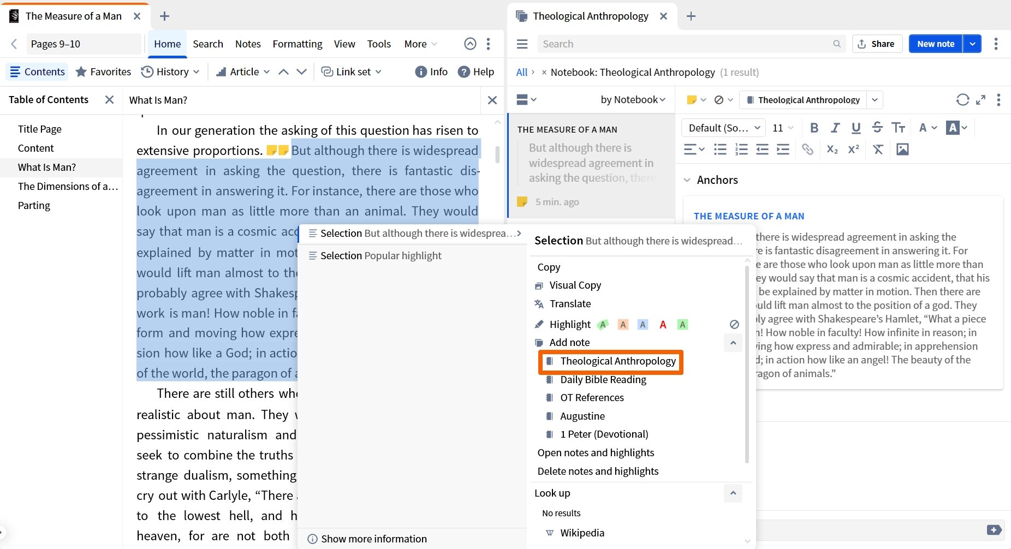1011x549 pixels.
Task: Apply superscript formatting
Action: 853,150
